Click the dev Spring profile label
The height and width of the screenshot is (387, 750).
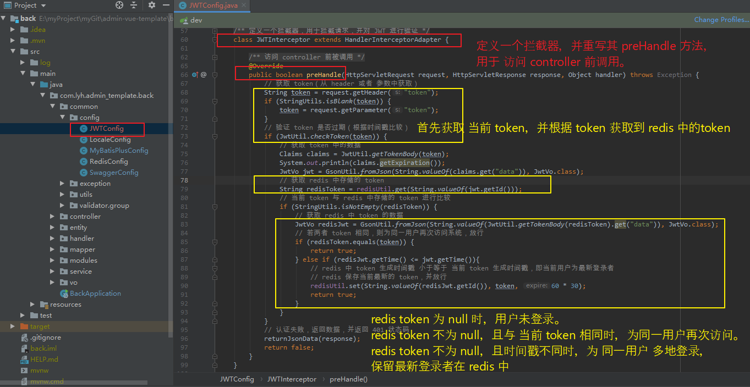(196, 20)
